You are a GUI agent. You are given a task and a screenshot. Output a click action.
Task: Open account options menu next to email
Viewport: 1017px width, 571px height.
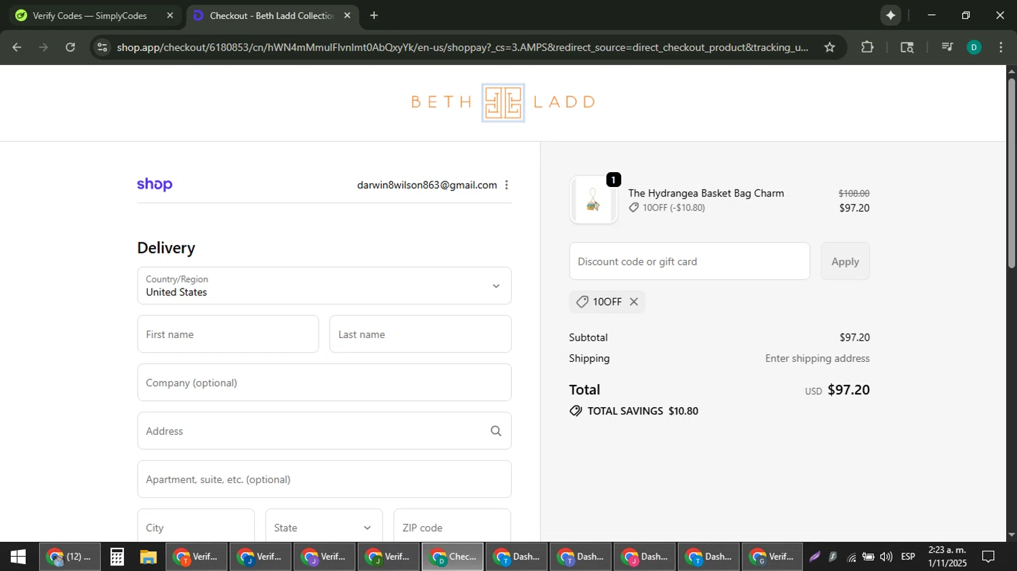tap(506, 185)
